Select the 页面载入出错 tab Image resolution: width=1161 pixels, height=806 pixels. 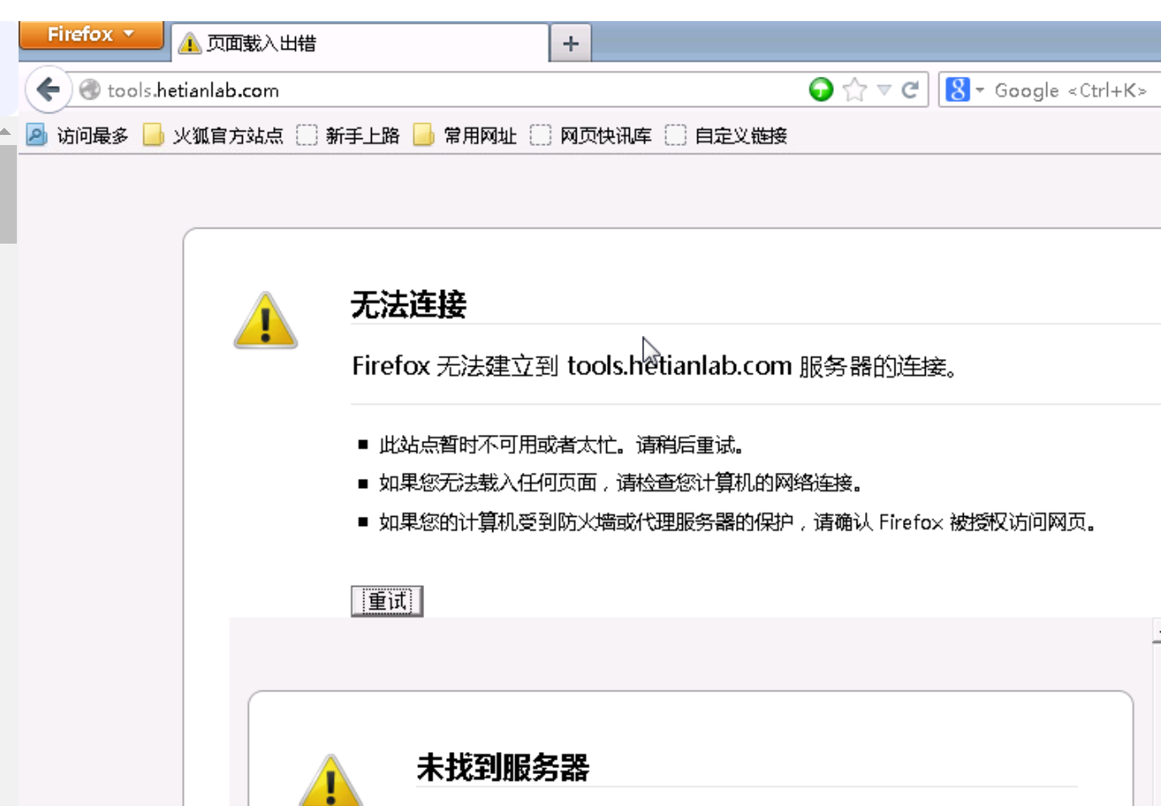pyautogui.click(x=360, y=43)
